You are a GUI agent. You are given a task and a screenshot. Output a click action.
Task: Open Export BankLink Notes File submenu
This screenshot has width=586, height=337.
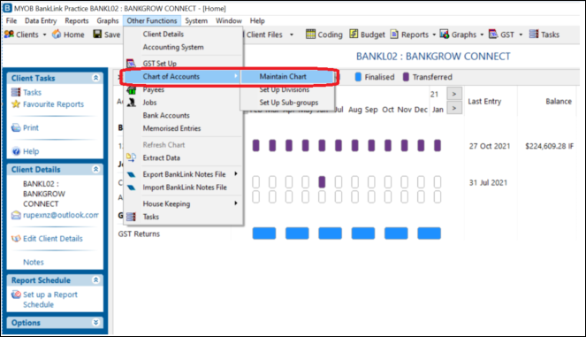pos(183,174)
